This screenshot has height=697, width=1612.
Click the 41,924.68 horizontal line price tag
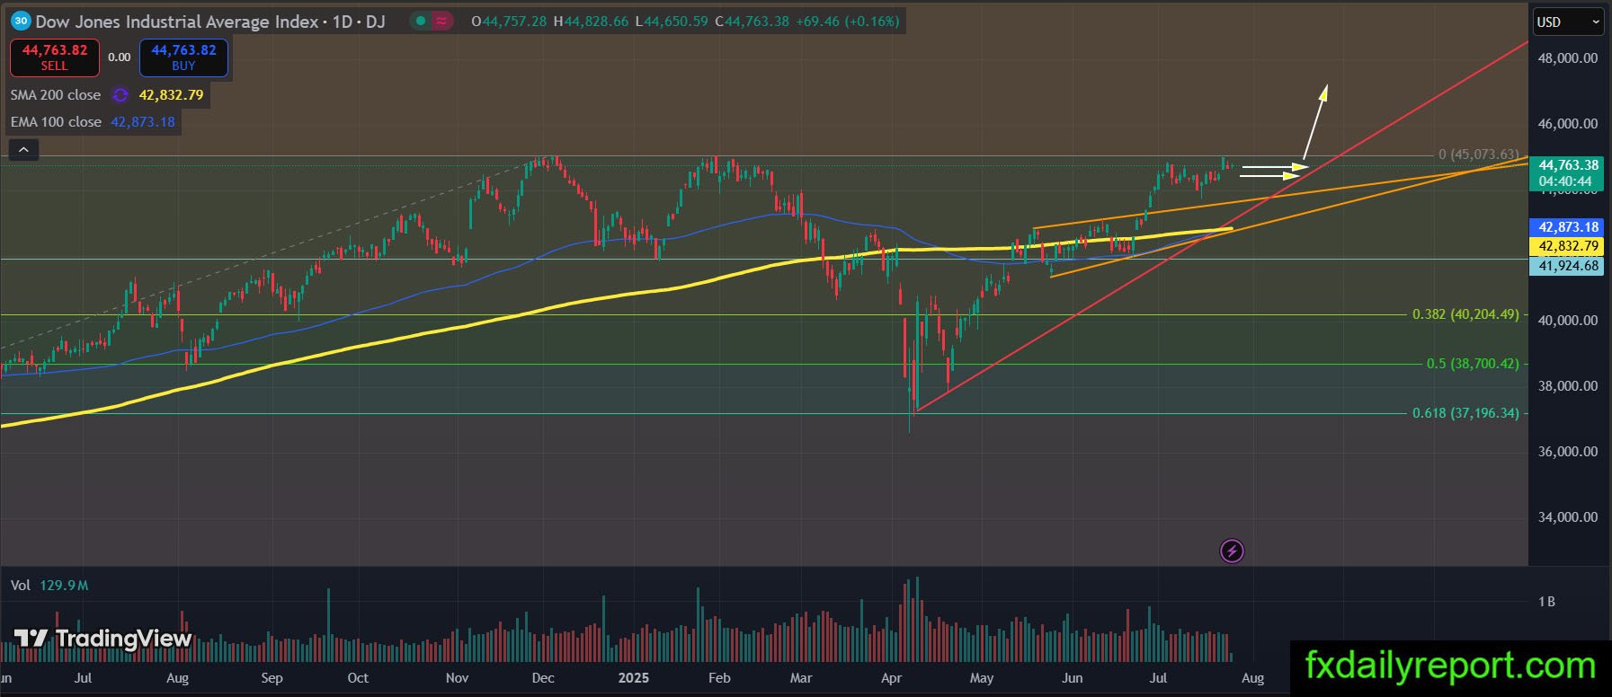(1568, 266)
